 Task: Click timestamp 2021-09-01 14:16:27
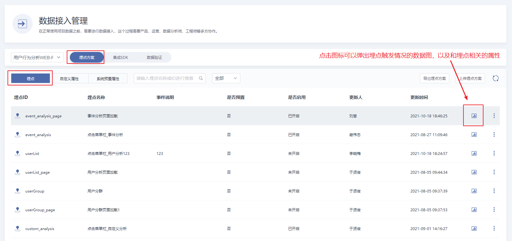[x=429, y=228]
